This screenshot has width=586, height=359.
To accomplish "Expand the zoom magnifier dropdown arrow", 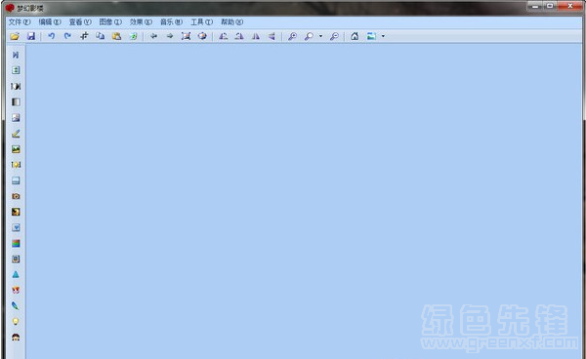I will click(x=320, y=36).
